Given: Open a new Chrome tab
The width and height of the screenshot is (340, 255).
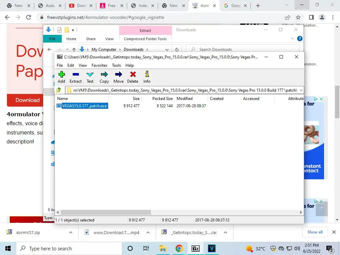Looking at the screenshot, I should pyautogui.click(x=258, y=6).
